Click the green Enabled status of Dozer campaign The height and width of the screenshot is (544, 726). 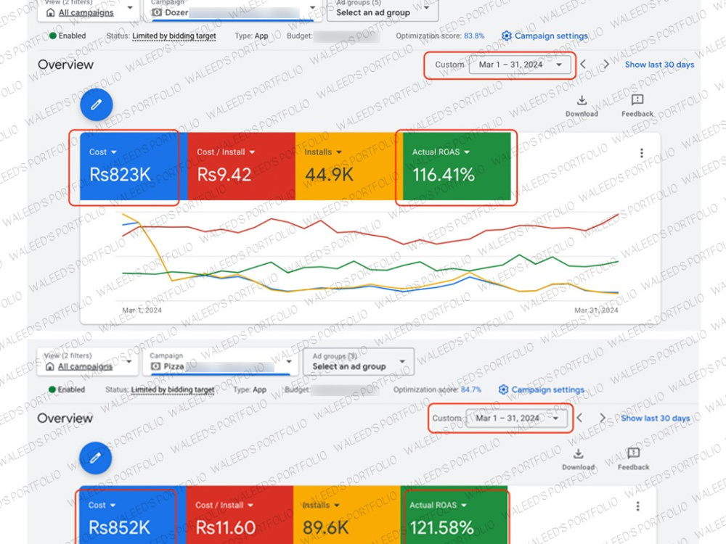(x=68, y=36)
